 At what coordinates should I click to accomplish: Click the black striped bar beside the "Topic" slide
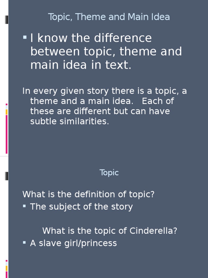click(6, 176)
